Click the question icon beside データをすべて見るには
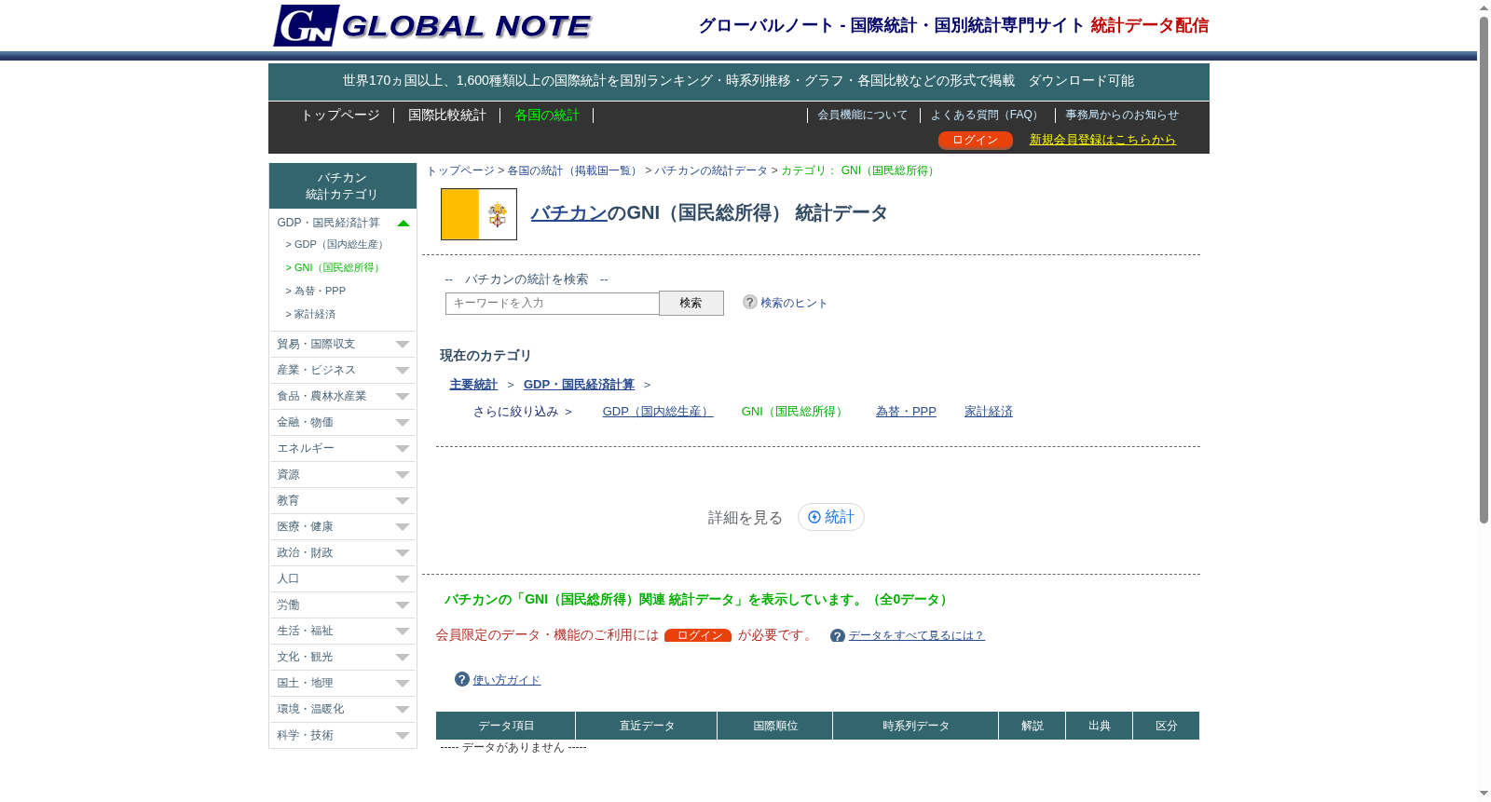Image resolution: width=1491 pixels, height=802 pixels. tap(838, 635)
